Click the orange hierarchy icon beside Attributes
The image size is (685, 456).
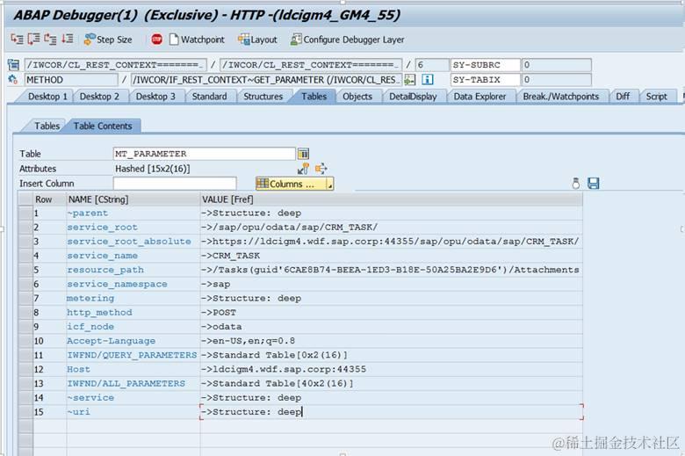click(321, 169)
